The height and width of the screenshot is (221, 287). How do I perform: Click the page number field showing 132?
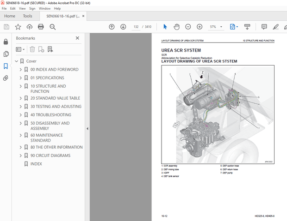coord(136,27)
